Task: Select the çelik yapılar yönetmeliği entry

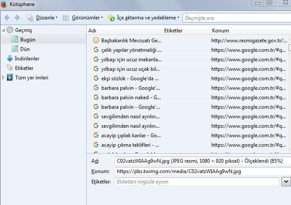Action: pos(131,50)
